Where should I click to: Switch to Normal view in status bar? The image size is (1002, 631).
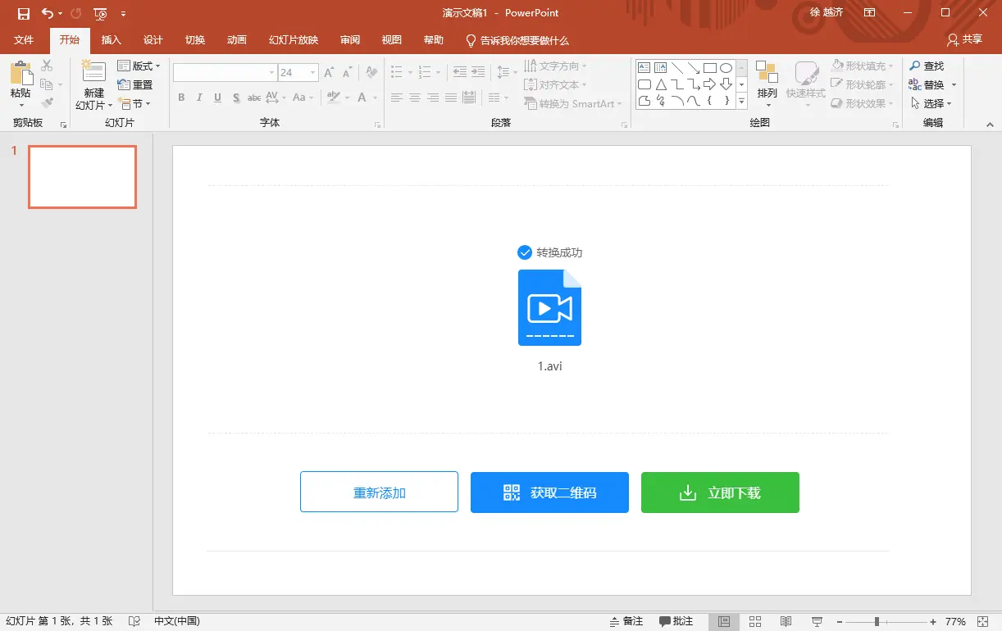(x=725, y=621)
